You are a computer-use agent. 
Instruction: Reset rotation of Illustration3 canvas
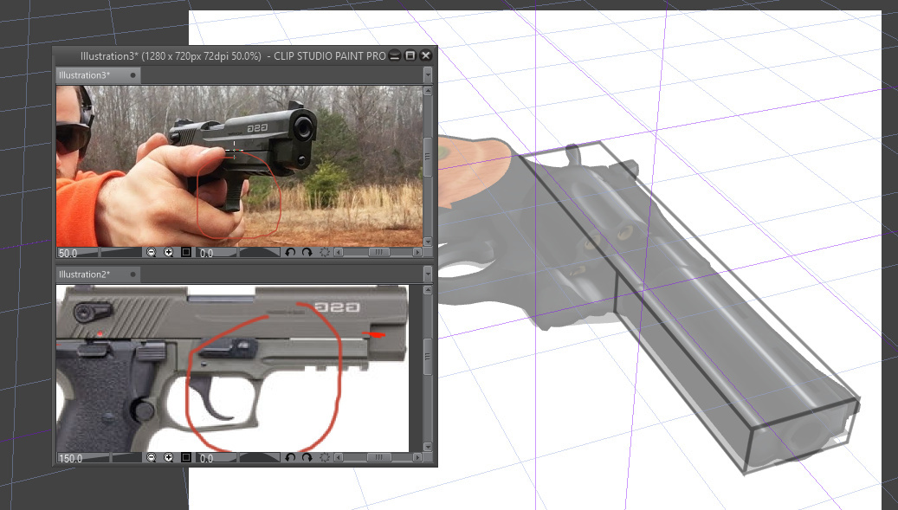(325, 253)
